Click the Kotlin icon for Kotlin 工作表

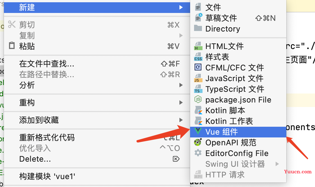point(198,121)
